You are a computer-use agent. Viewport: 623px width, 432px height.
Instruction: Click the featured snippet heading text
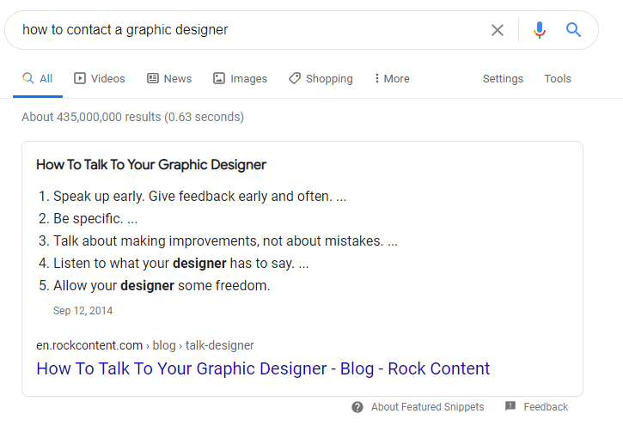151,165
